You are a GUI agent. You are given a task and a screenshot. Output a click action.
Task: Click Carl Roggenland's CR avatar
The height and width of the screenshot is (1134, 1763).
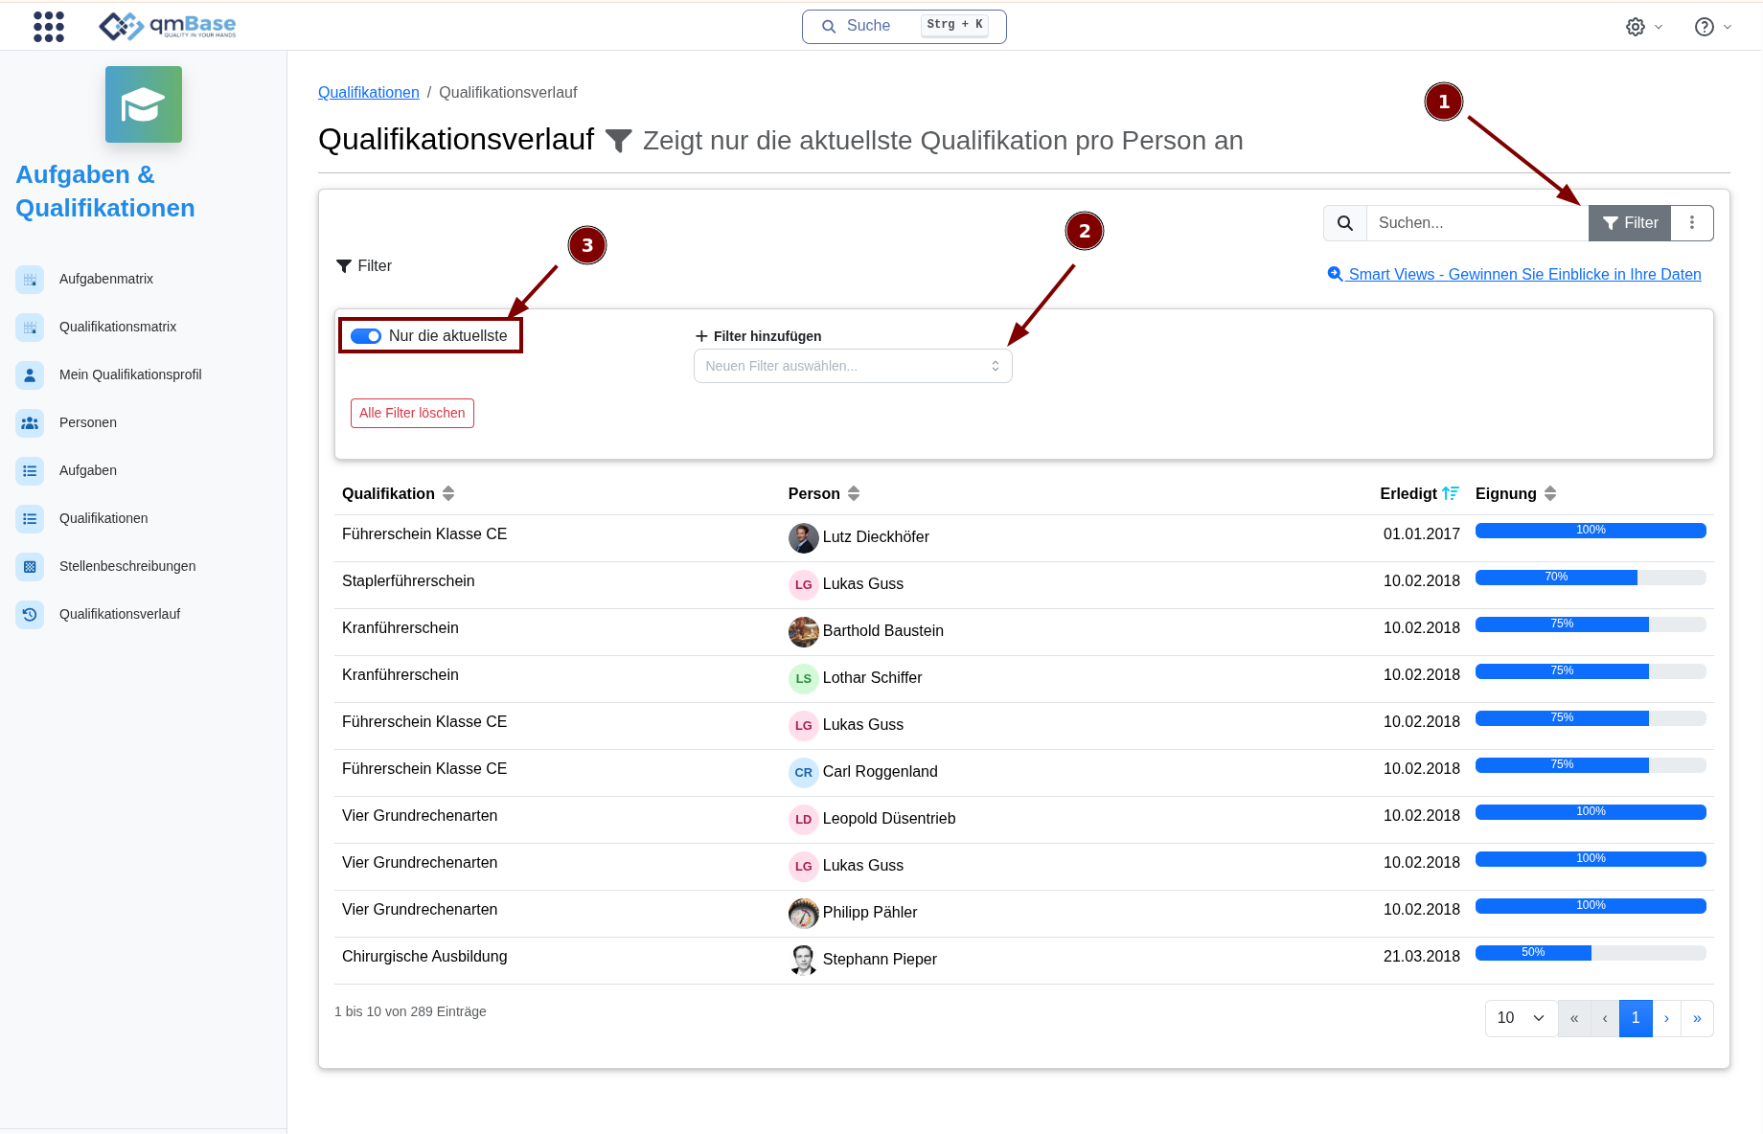point(803,772)
